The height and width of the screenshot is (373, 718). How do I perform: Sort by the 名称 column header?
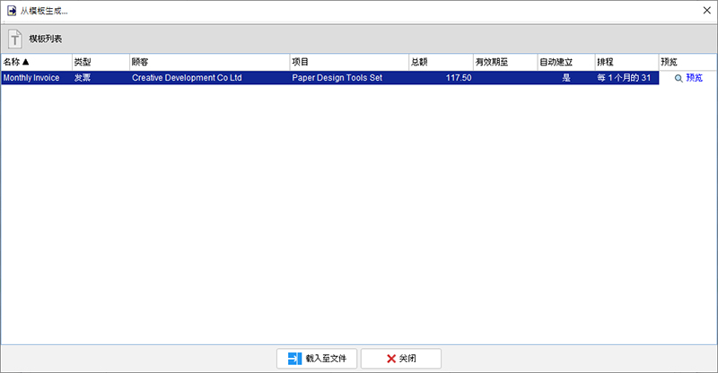[37, 62]
